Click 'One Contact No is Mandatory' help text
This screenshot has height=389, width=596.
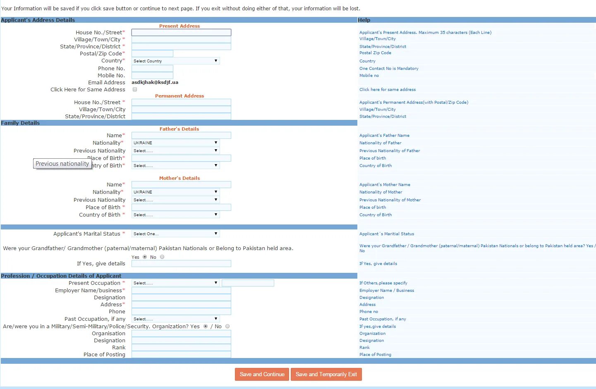(389, 69)
